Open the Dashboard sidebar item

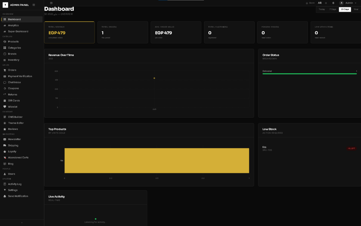[x=22, y=19]
